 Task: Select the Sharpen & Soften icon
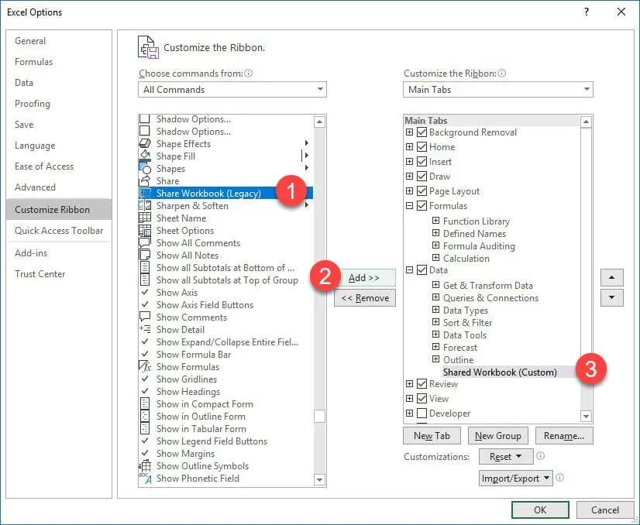[145, 206]
